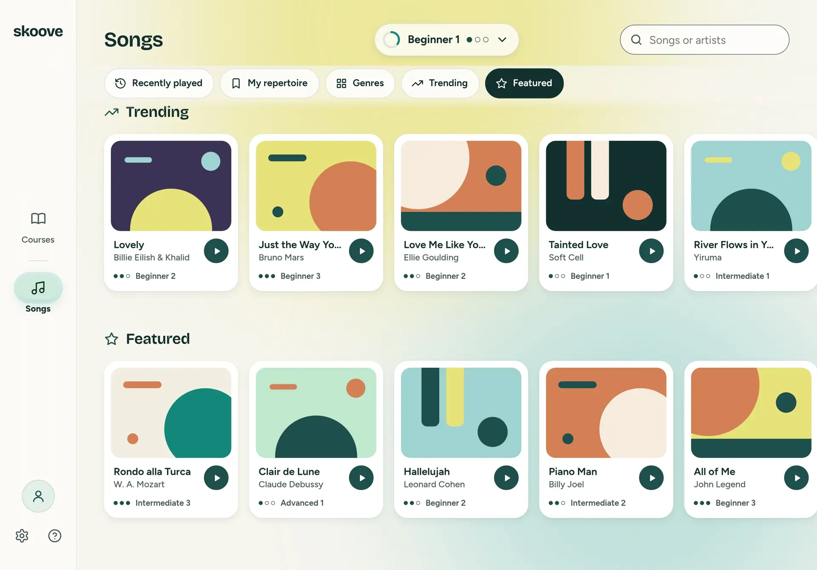817x570 pixels.
Task: Click the Featured section heading
Action: [x=158, y=339]
